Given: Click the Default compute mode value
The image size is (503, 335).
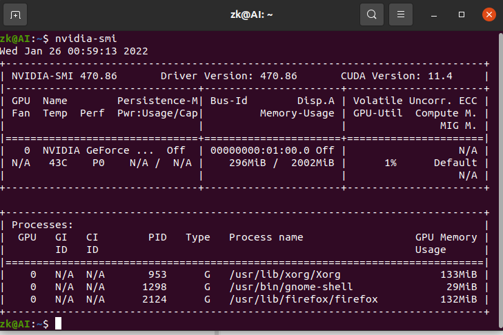Looking at the screenshot, I should coord(455,163).
